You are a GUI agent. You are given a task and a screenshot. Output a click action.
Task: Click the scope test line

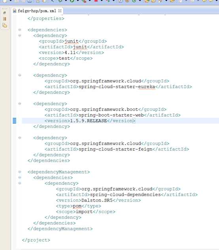(x=66, y=58)
